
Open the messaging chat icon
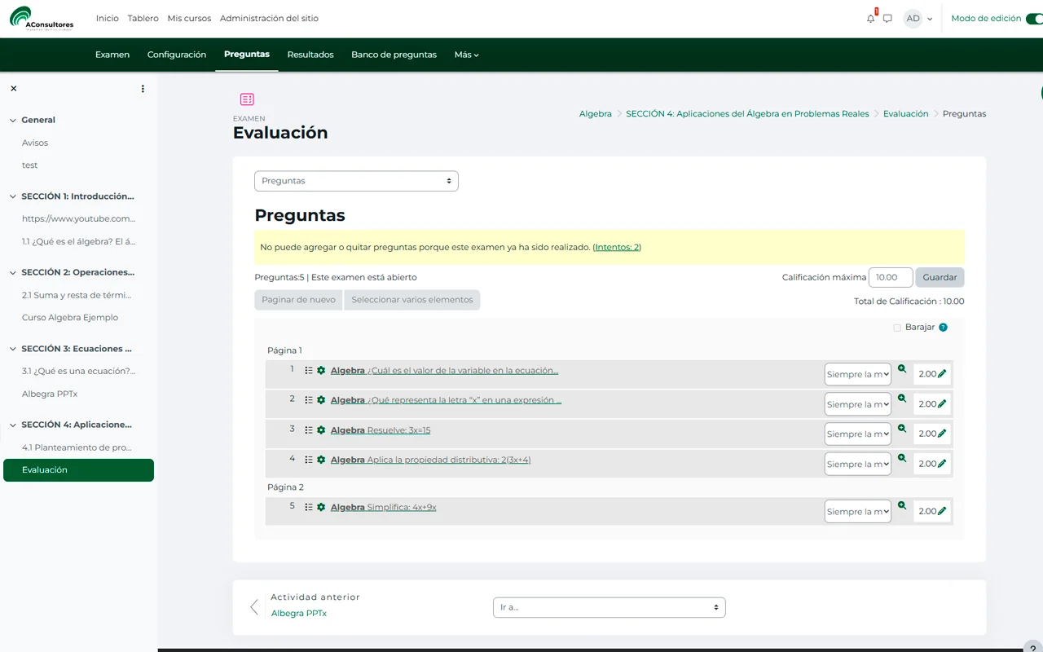click(x=887, y=18)
